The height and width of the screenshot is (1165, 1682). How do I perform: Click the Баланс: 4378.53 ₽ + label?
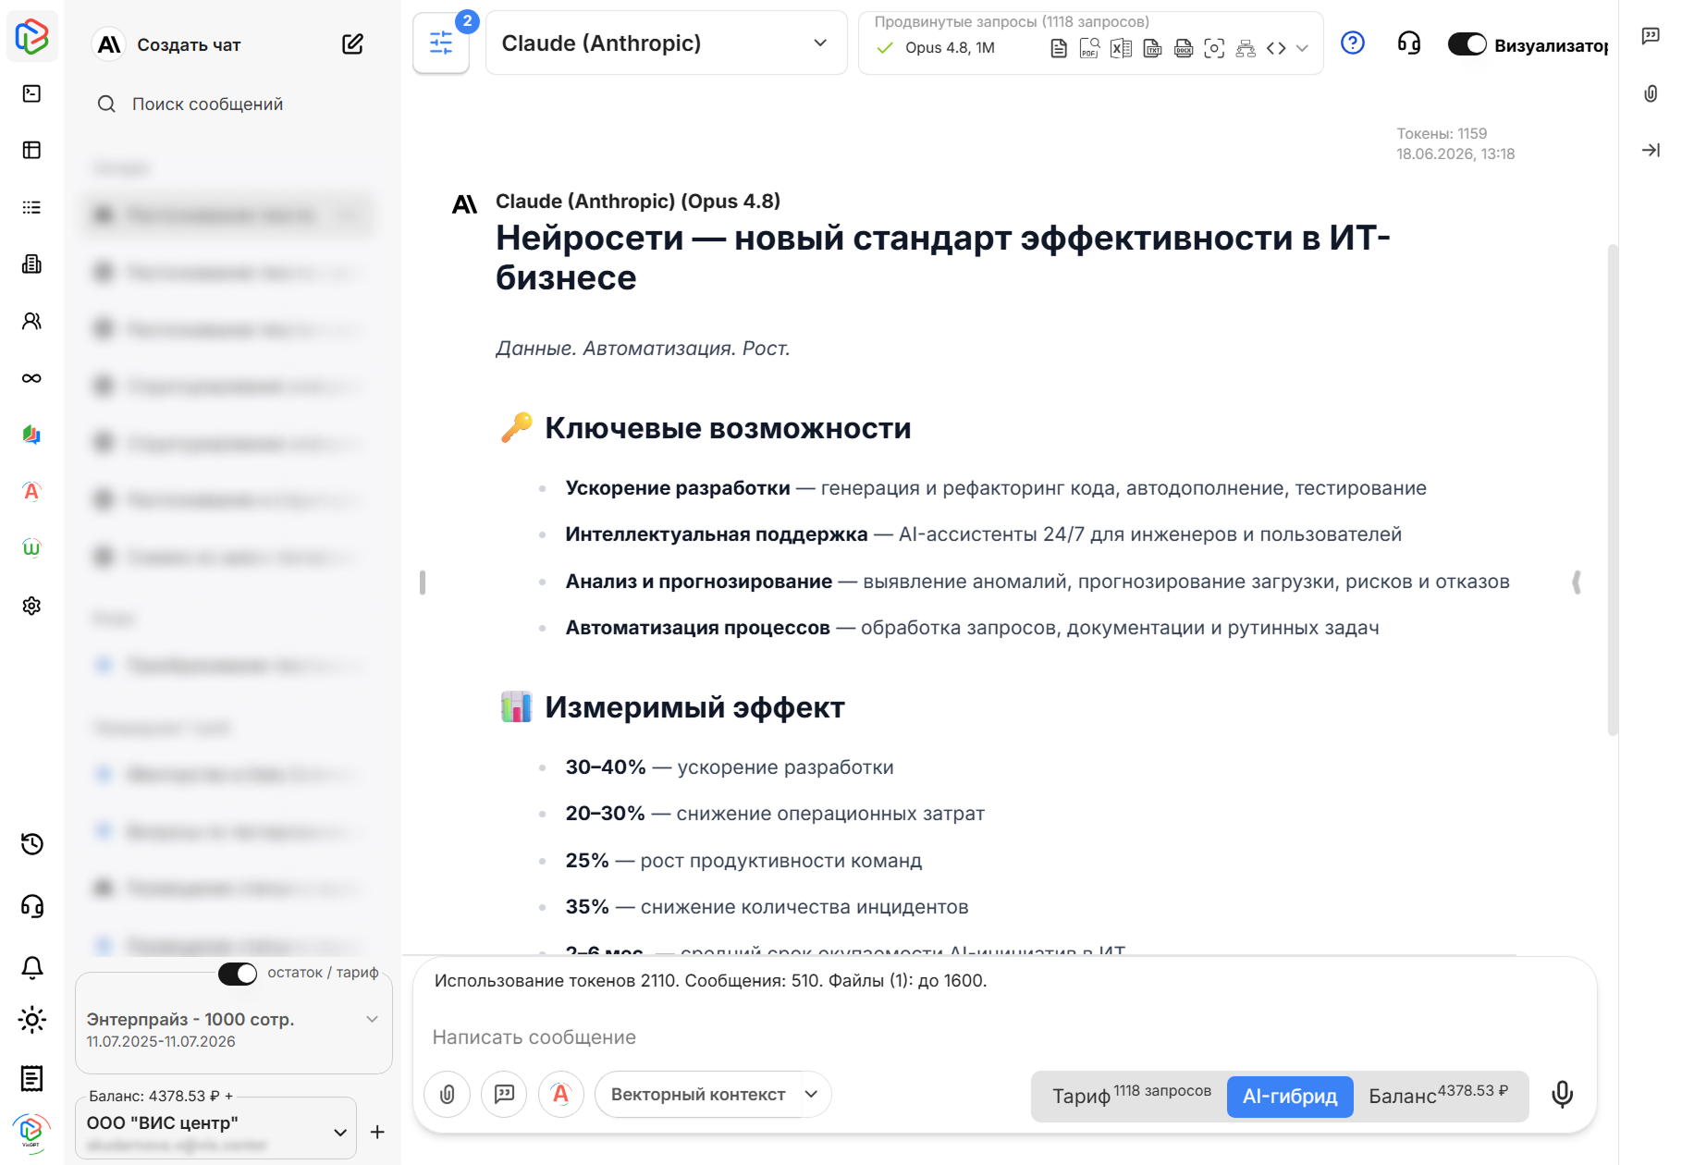point(161,1097)
